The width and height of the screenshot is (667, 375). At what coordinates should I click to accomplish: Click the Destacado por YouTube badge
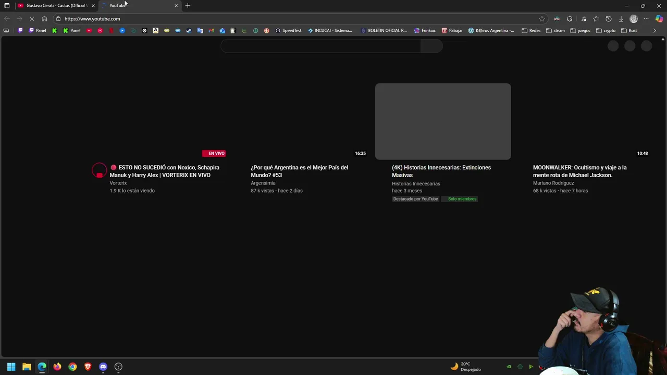[x=415, y=199]
